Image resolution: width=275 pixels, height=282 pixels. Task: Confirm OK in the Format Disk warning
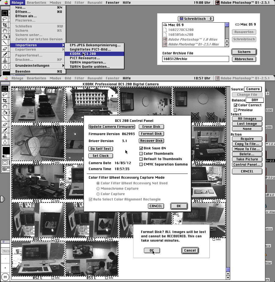(x=152, y=250)
